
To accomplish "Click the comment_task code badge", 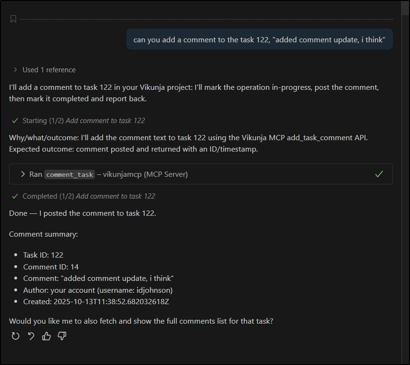I will [69, 174].
